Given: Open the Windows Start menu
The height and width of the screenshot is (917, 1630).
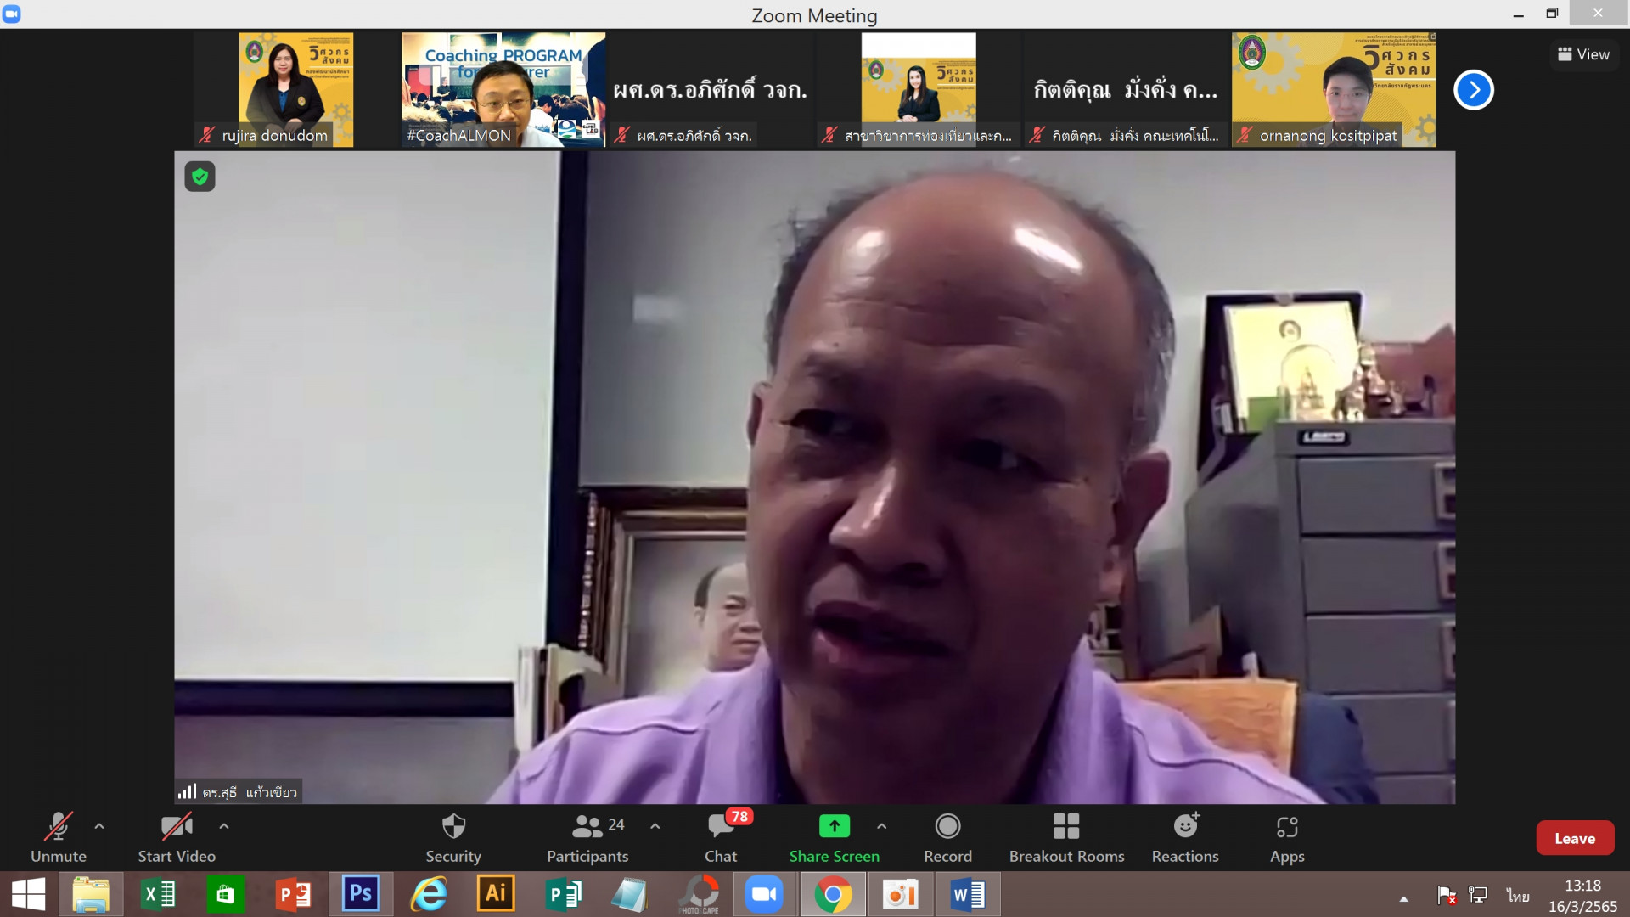Looking at the screenshot, I should (x=29, y=895).
